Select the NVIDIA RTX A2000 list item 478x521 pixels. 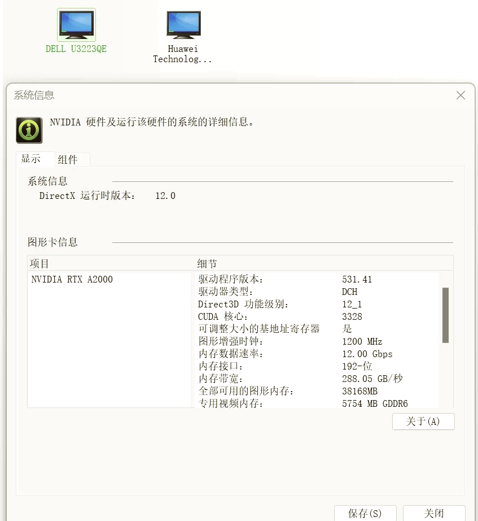pos(72,279)
